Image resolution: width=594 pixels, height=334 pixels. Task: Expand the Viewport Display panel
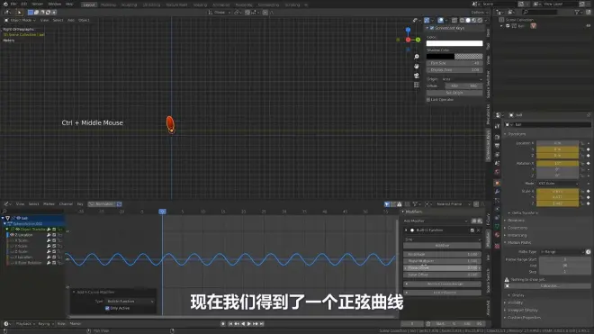click(523, 310)
